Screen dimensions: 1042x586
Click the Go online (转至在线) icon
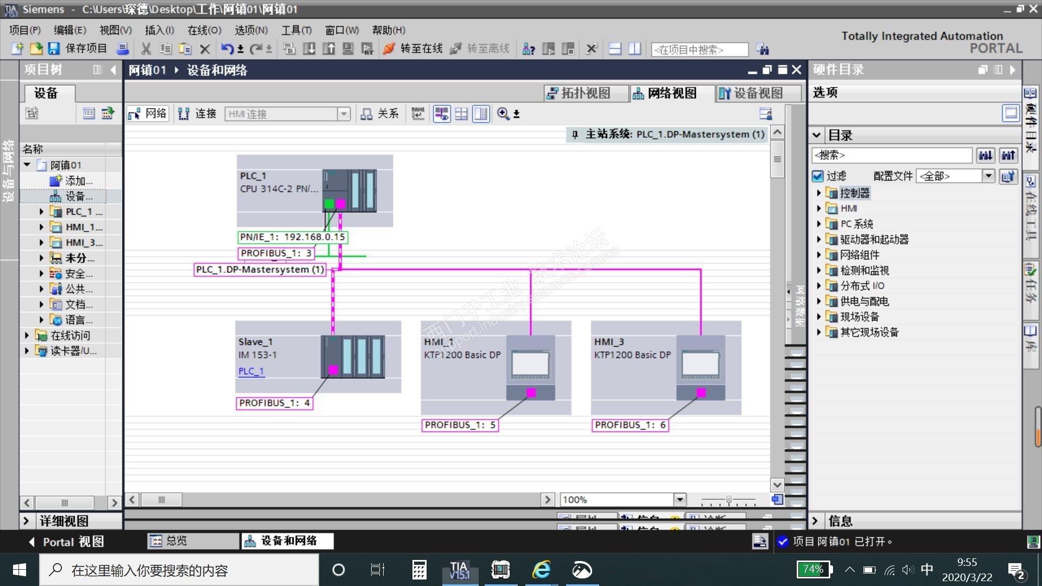tap(389, 49)
